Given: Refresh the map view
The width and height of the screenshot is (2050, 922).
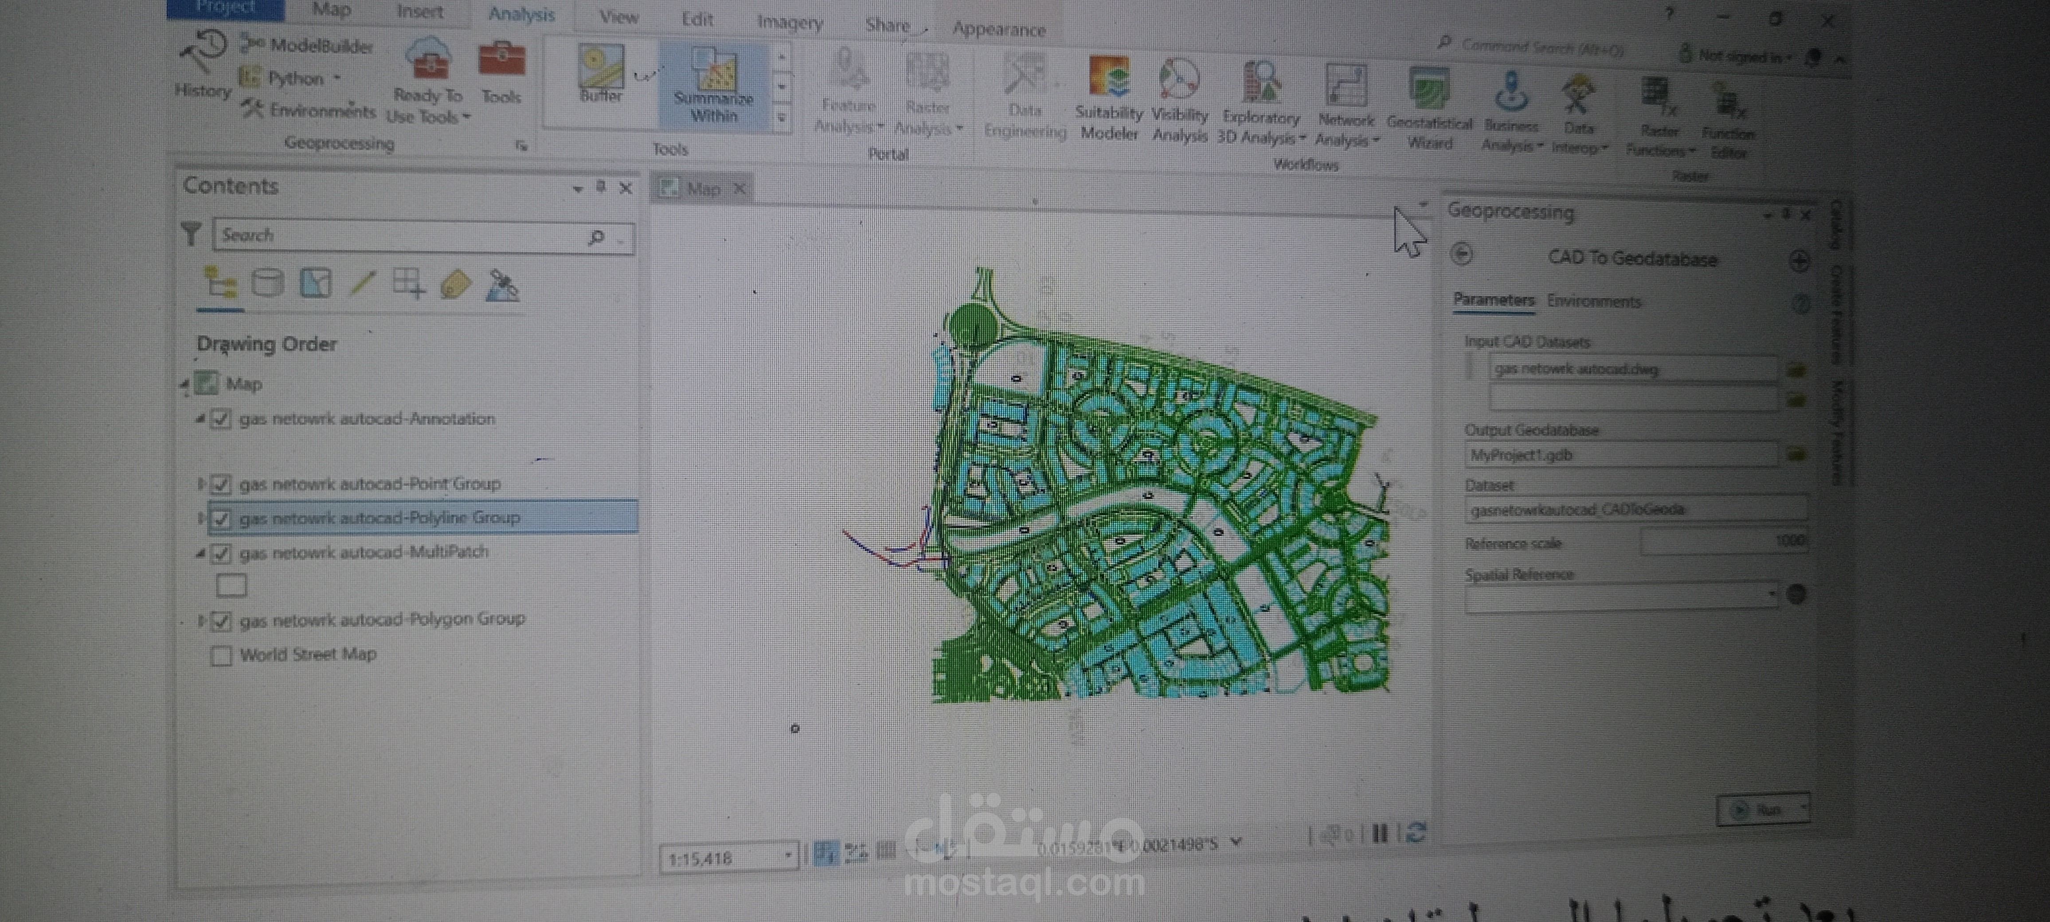Looking at the screenshot, I should pyautogui.click(x=1415, y=832).
